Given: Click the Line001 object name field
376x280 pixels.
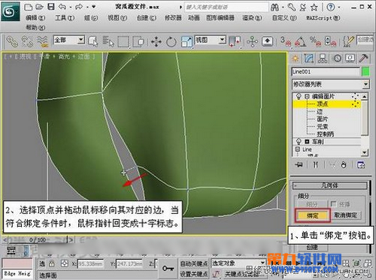Looking at the screenshot, I should [x=326, y=72].
